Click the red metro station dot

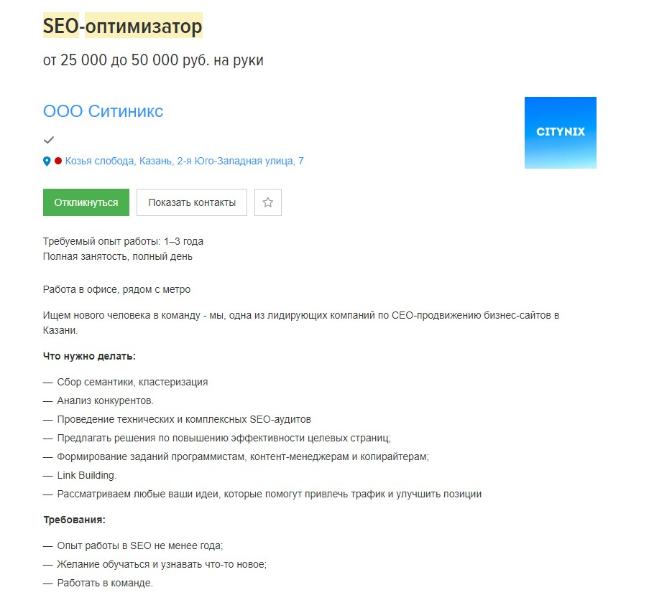coord(58,161)
